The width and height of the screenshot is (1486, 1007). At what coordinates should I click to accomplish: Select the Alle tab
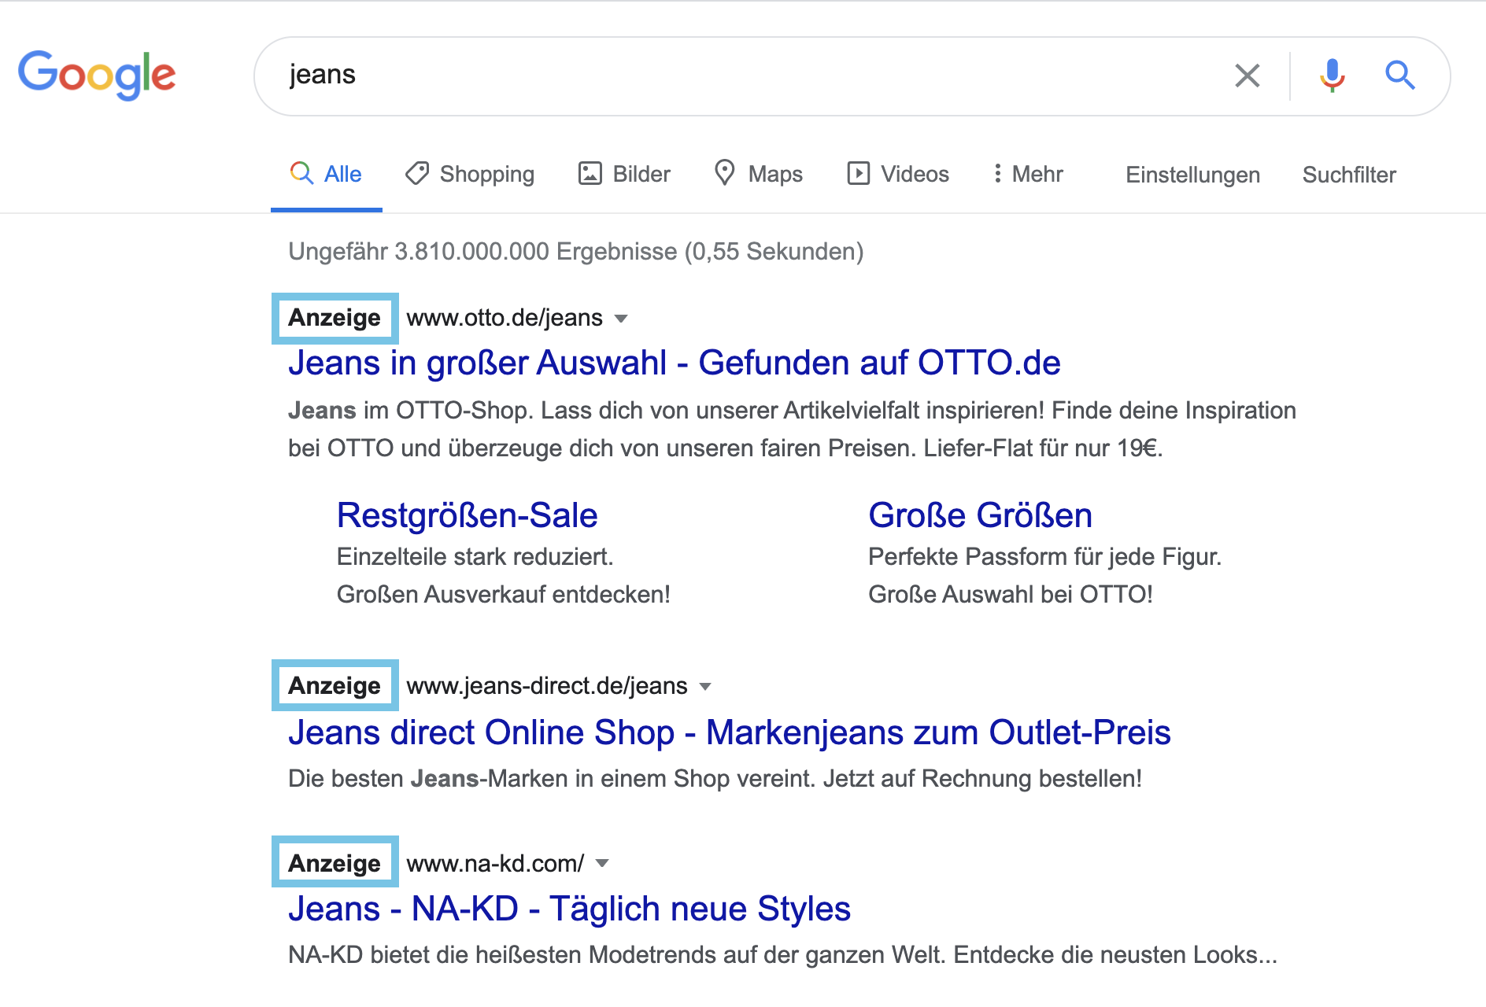coord(326,174)
